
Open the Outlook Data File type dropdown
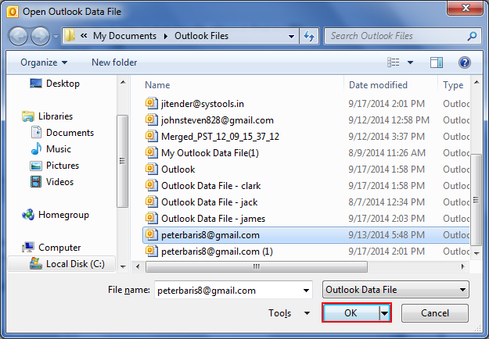pyautogui.click(x=395, y=290)
